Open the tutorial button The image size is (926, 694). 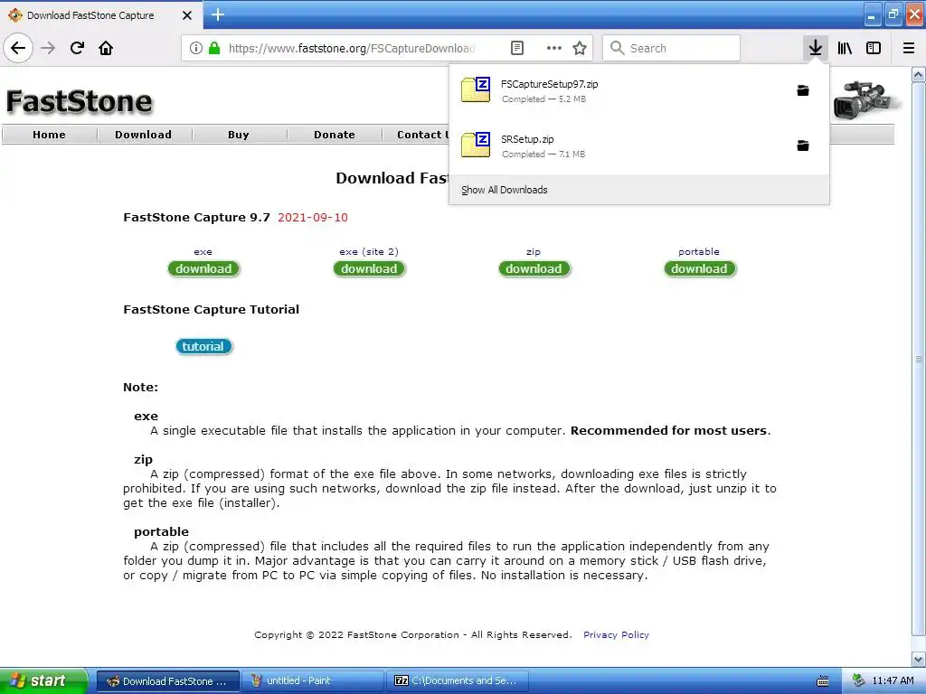(203, 346)
